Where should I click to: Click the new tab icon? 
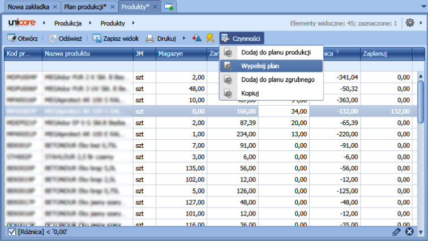pos(169,7)
